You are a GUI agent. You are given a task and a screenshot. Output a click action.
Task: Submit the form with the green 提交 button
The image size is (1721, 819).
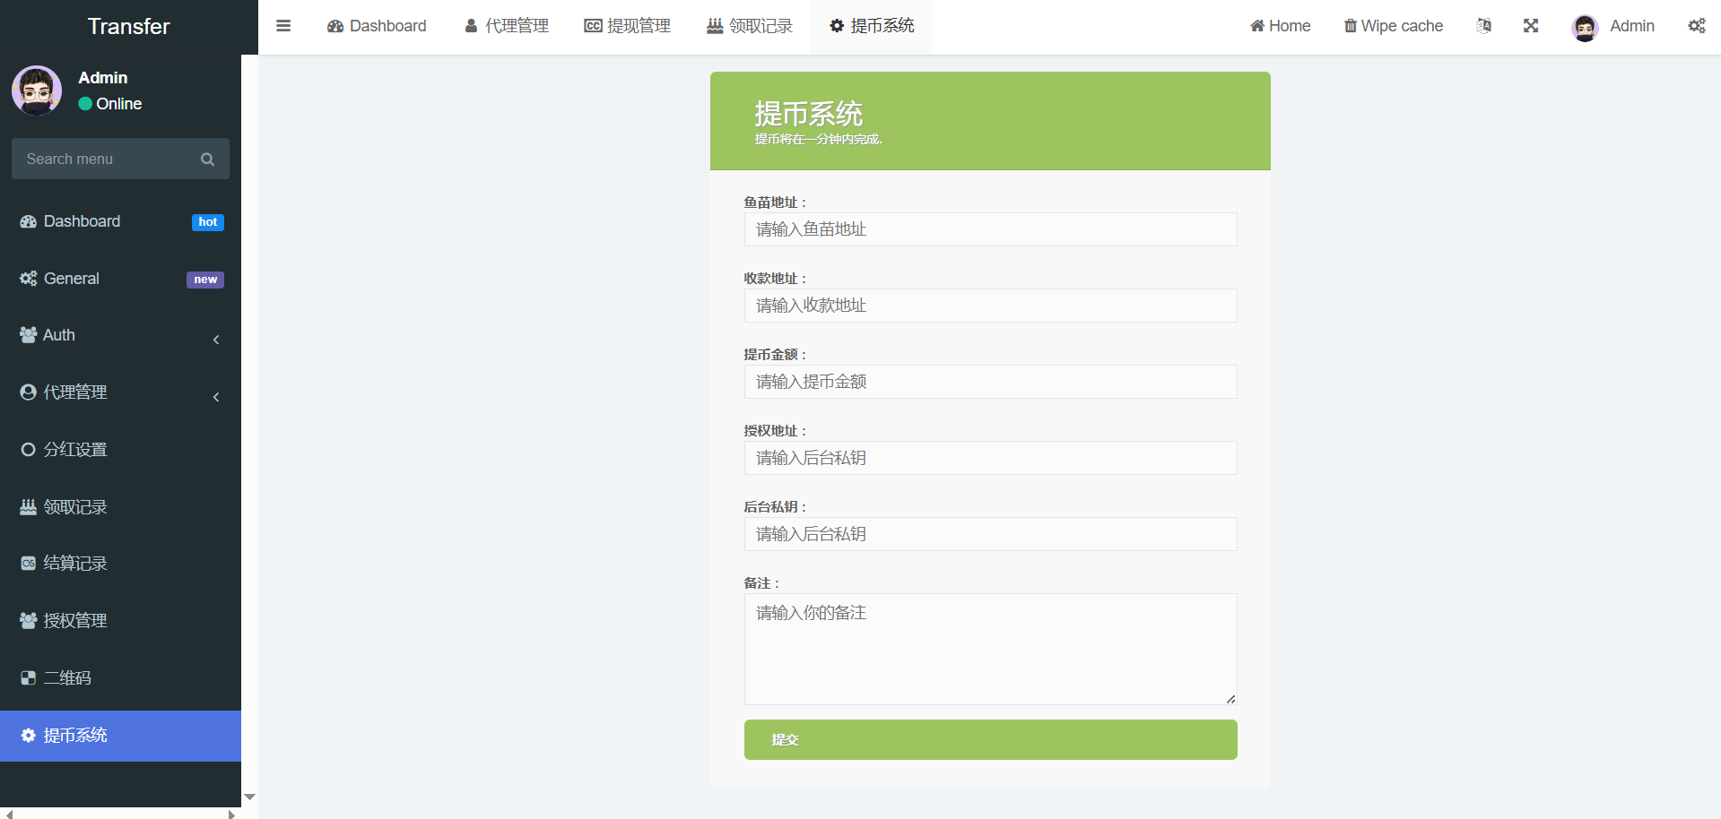pyautogui.click(x=990, y=739)
